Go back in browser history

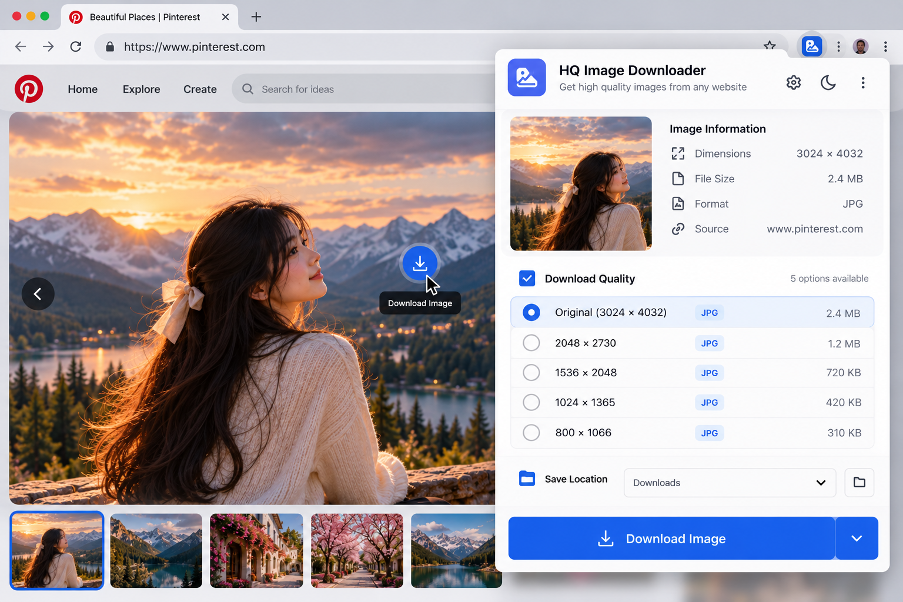pos(21,46)
